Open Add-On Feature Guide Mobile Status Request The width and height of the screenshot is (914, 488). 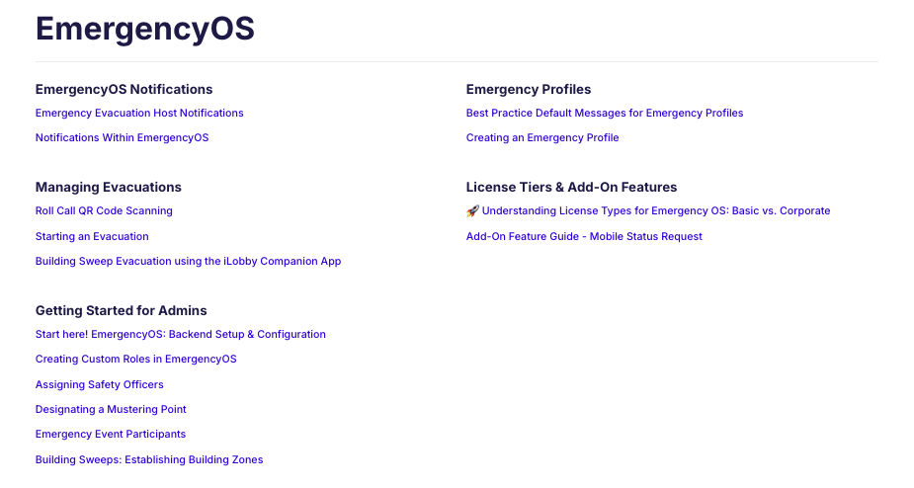584,237
